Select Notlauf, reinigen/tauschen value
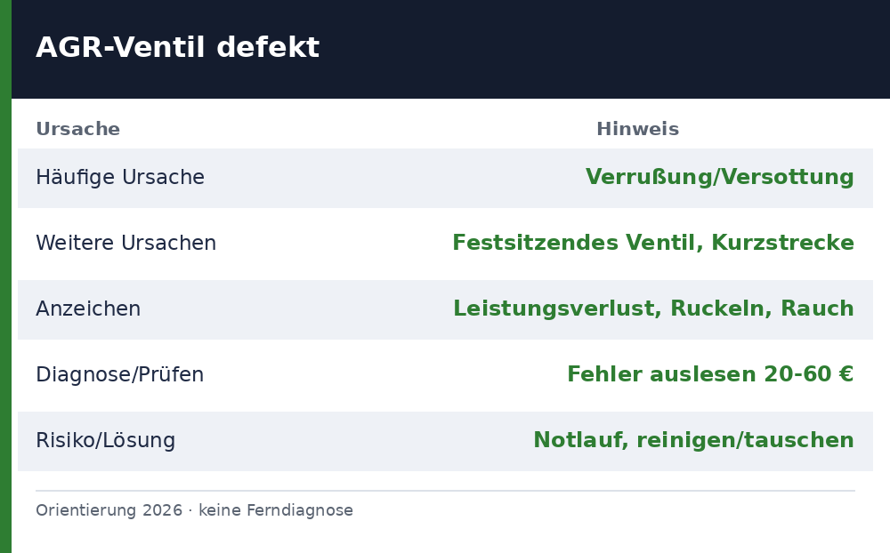 coord(693,440)
